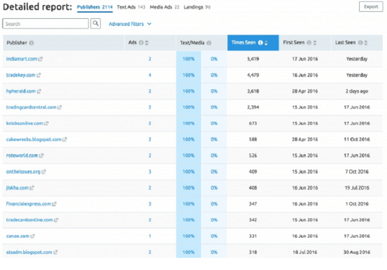Open the rotoworld.com publisher link

coord(22,155)
